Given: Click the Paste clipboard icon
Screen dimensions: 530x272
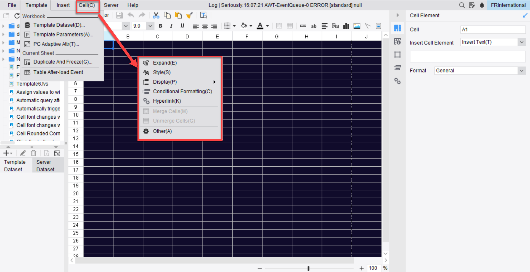Looking at the screenshot, I should [178, 15].
